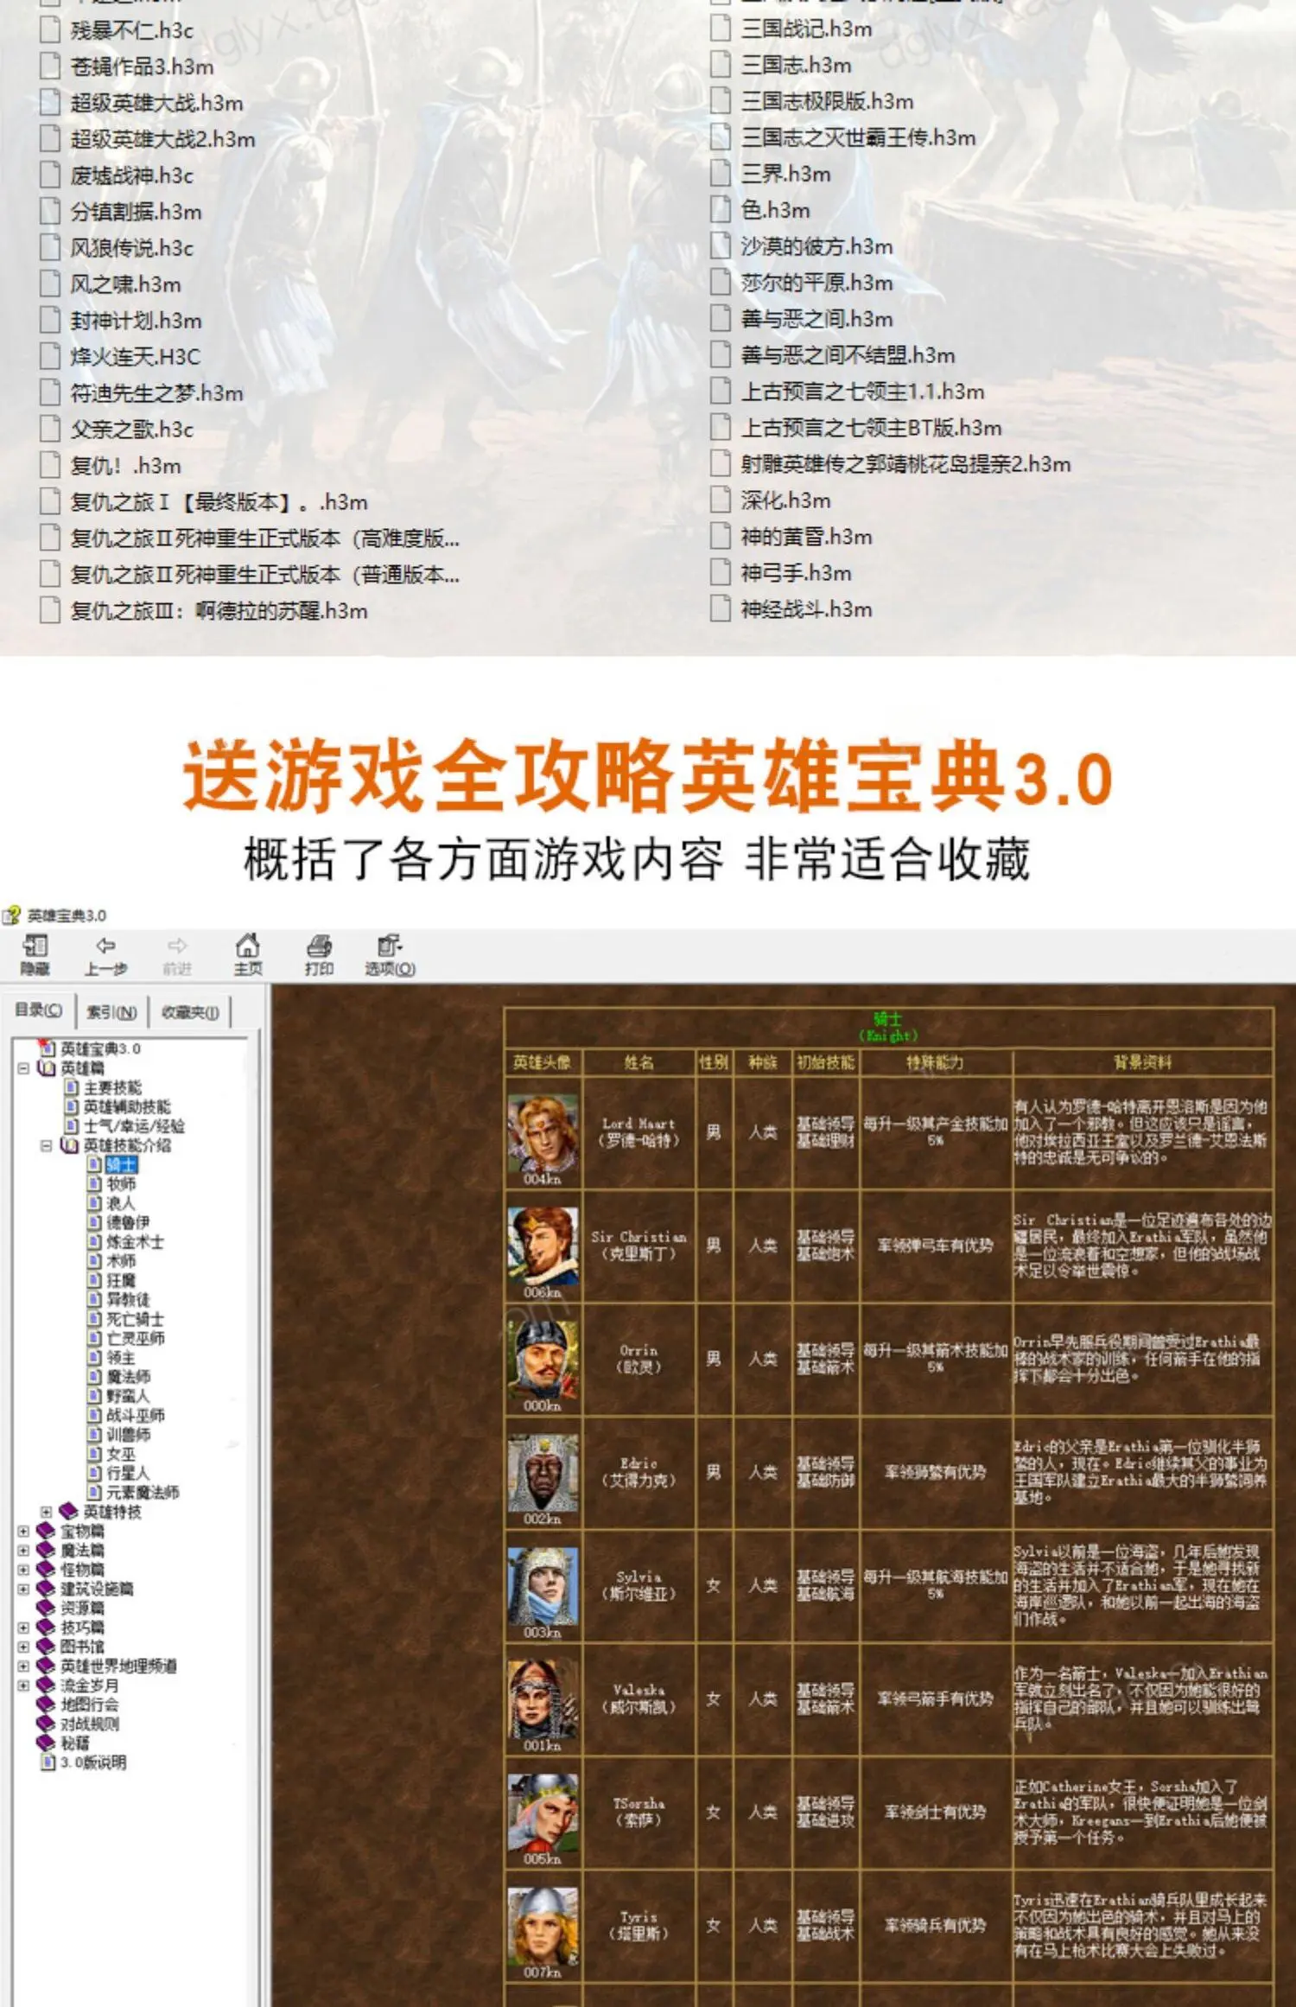
Task: Select the 炼金术士 tree item
Action: tap(135, 1242)
